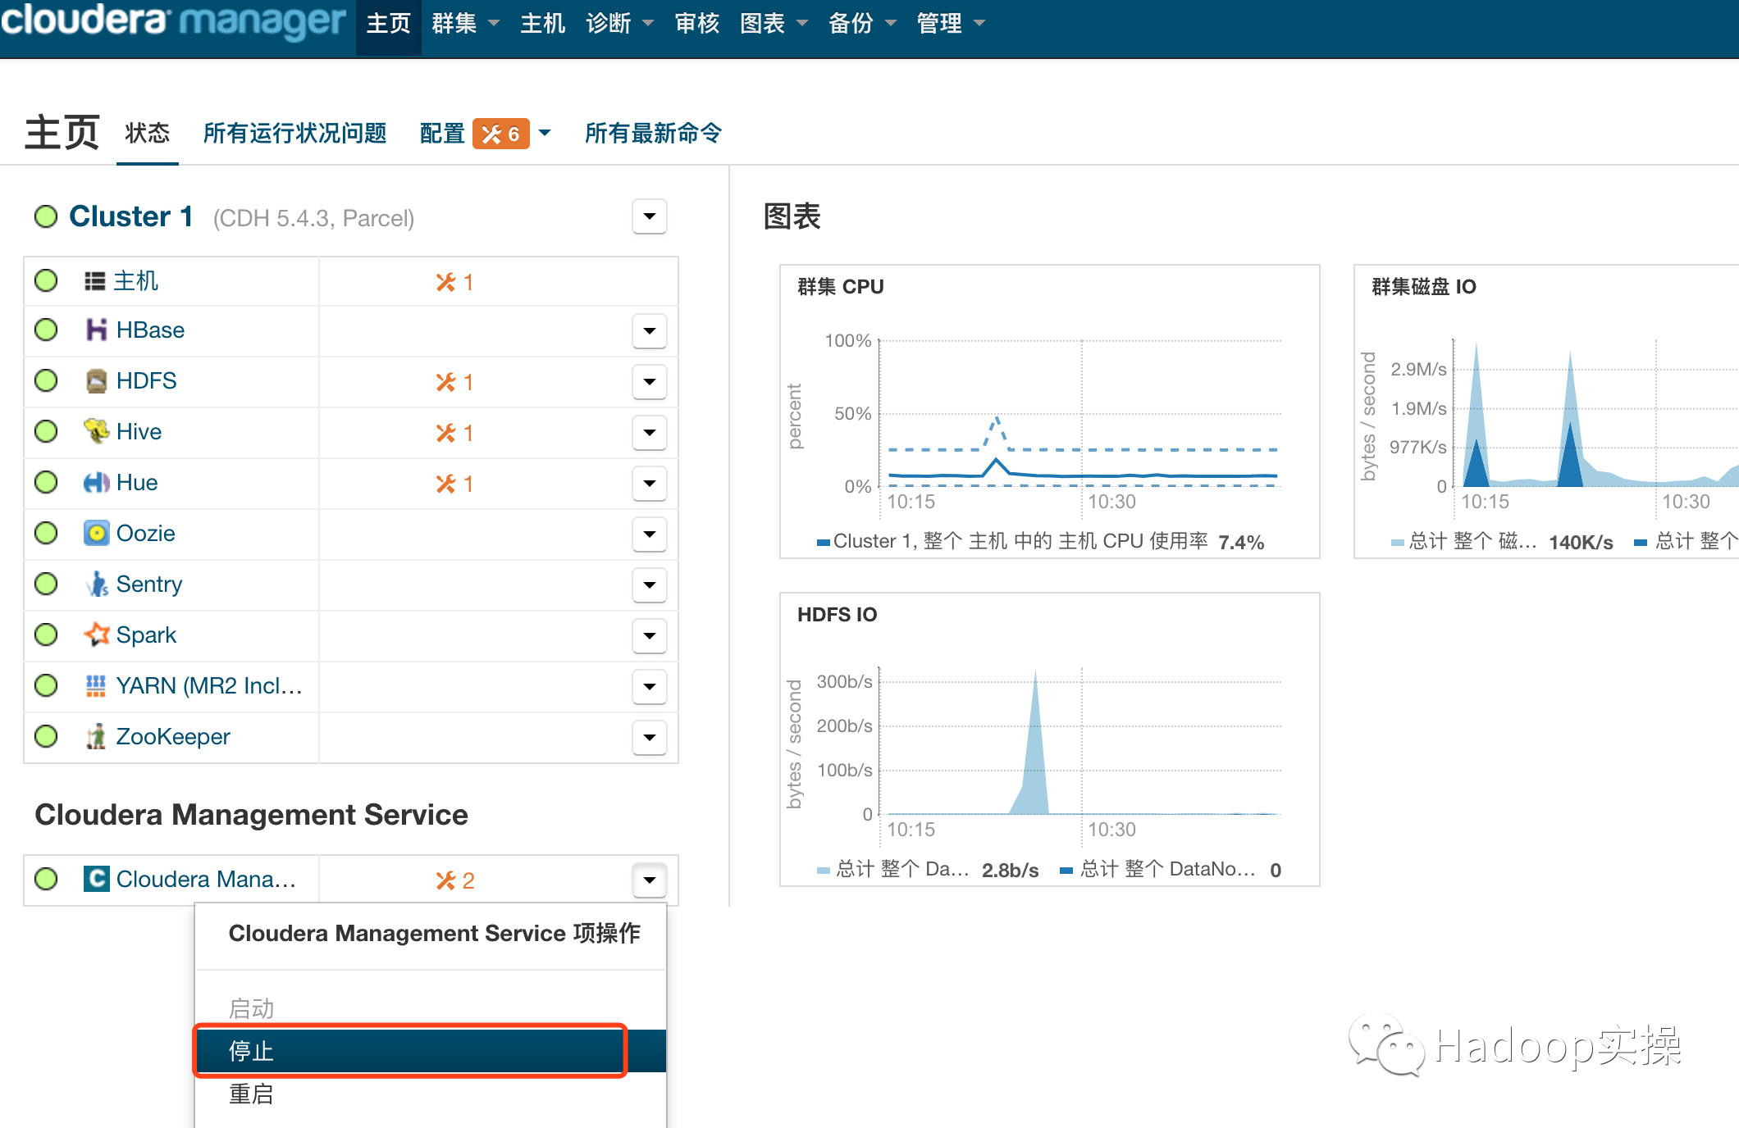Click Oozie green health status indicator
This screenshot has width=1739, height=1128.
tap(46, 533)
